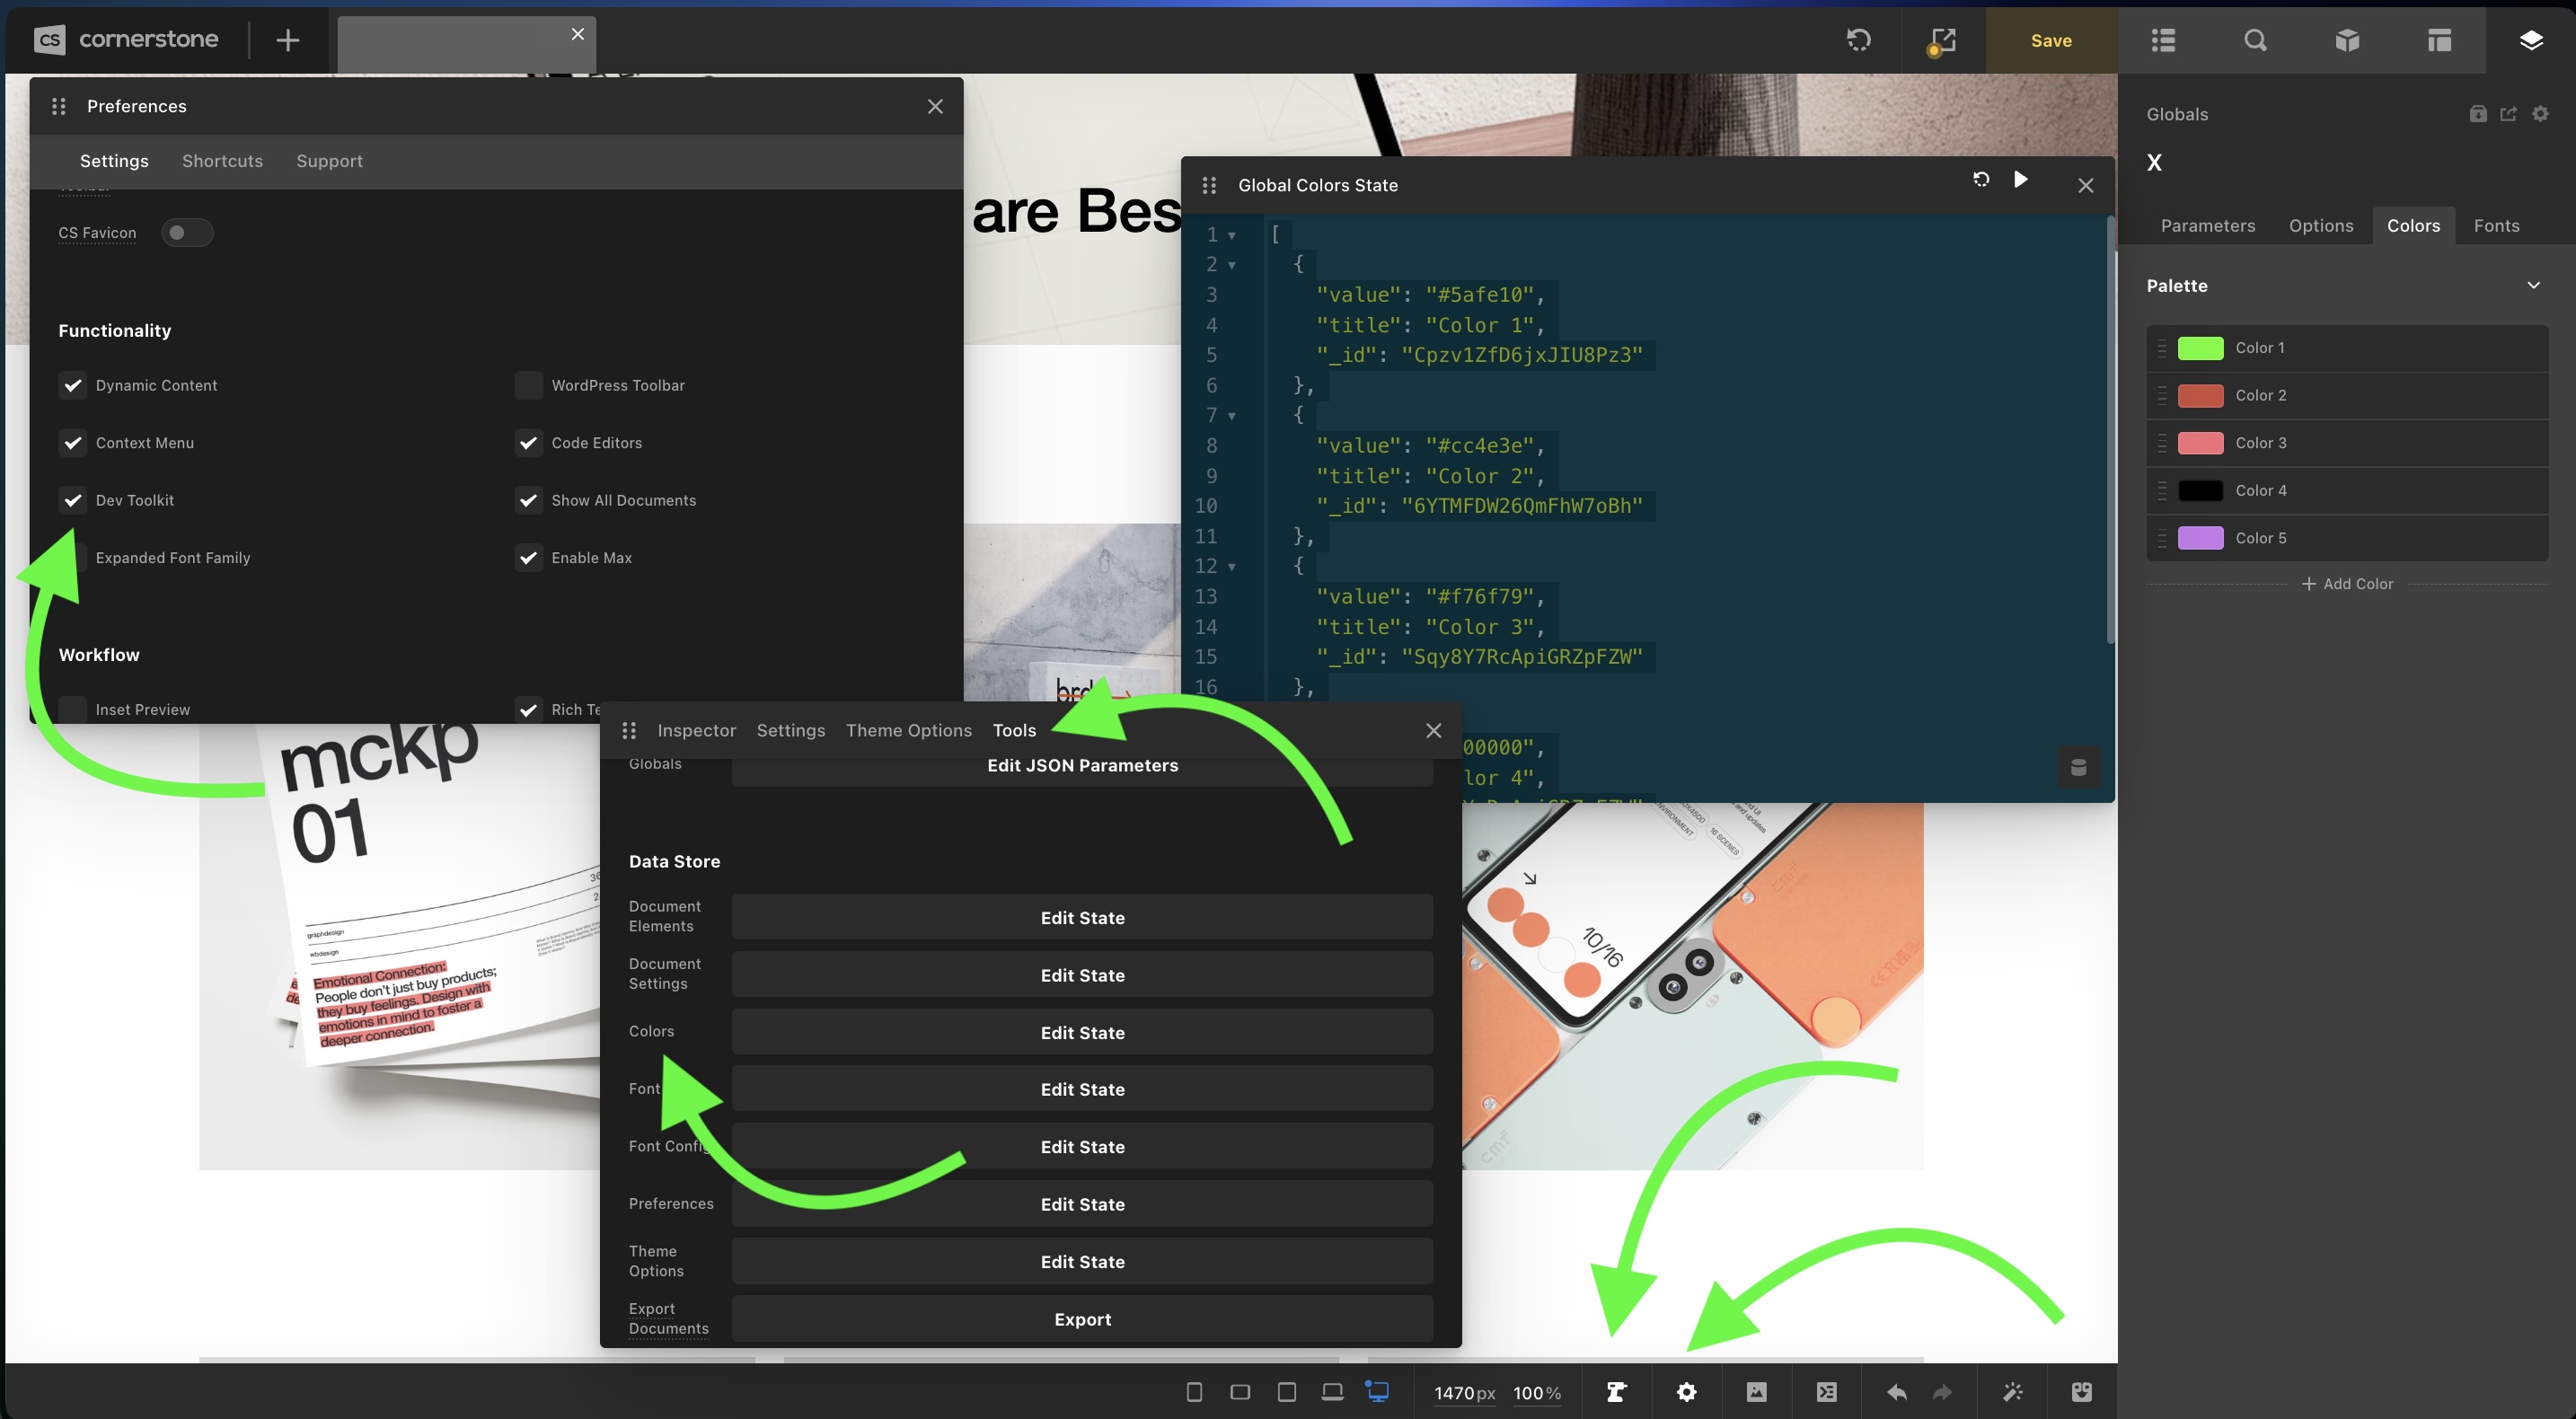The width and height of the screenshot is (2576, 1419).
Task: Click the undo arrow in bottom bar
Action: point(1896,1392)
